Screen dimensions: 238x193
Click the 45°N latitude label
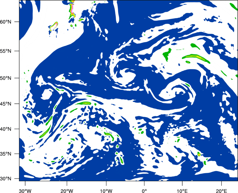click(x=6, y=104)
